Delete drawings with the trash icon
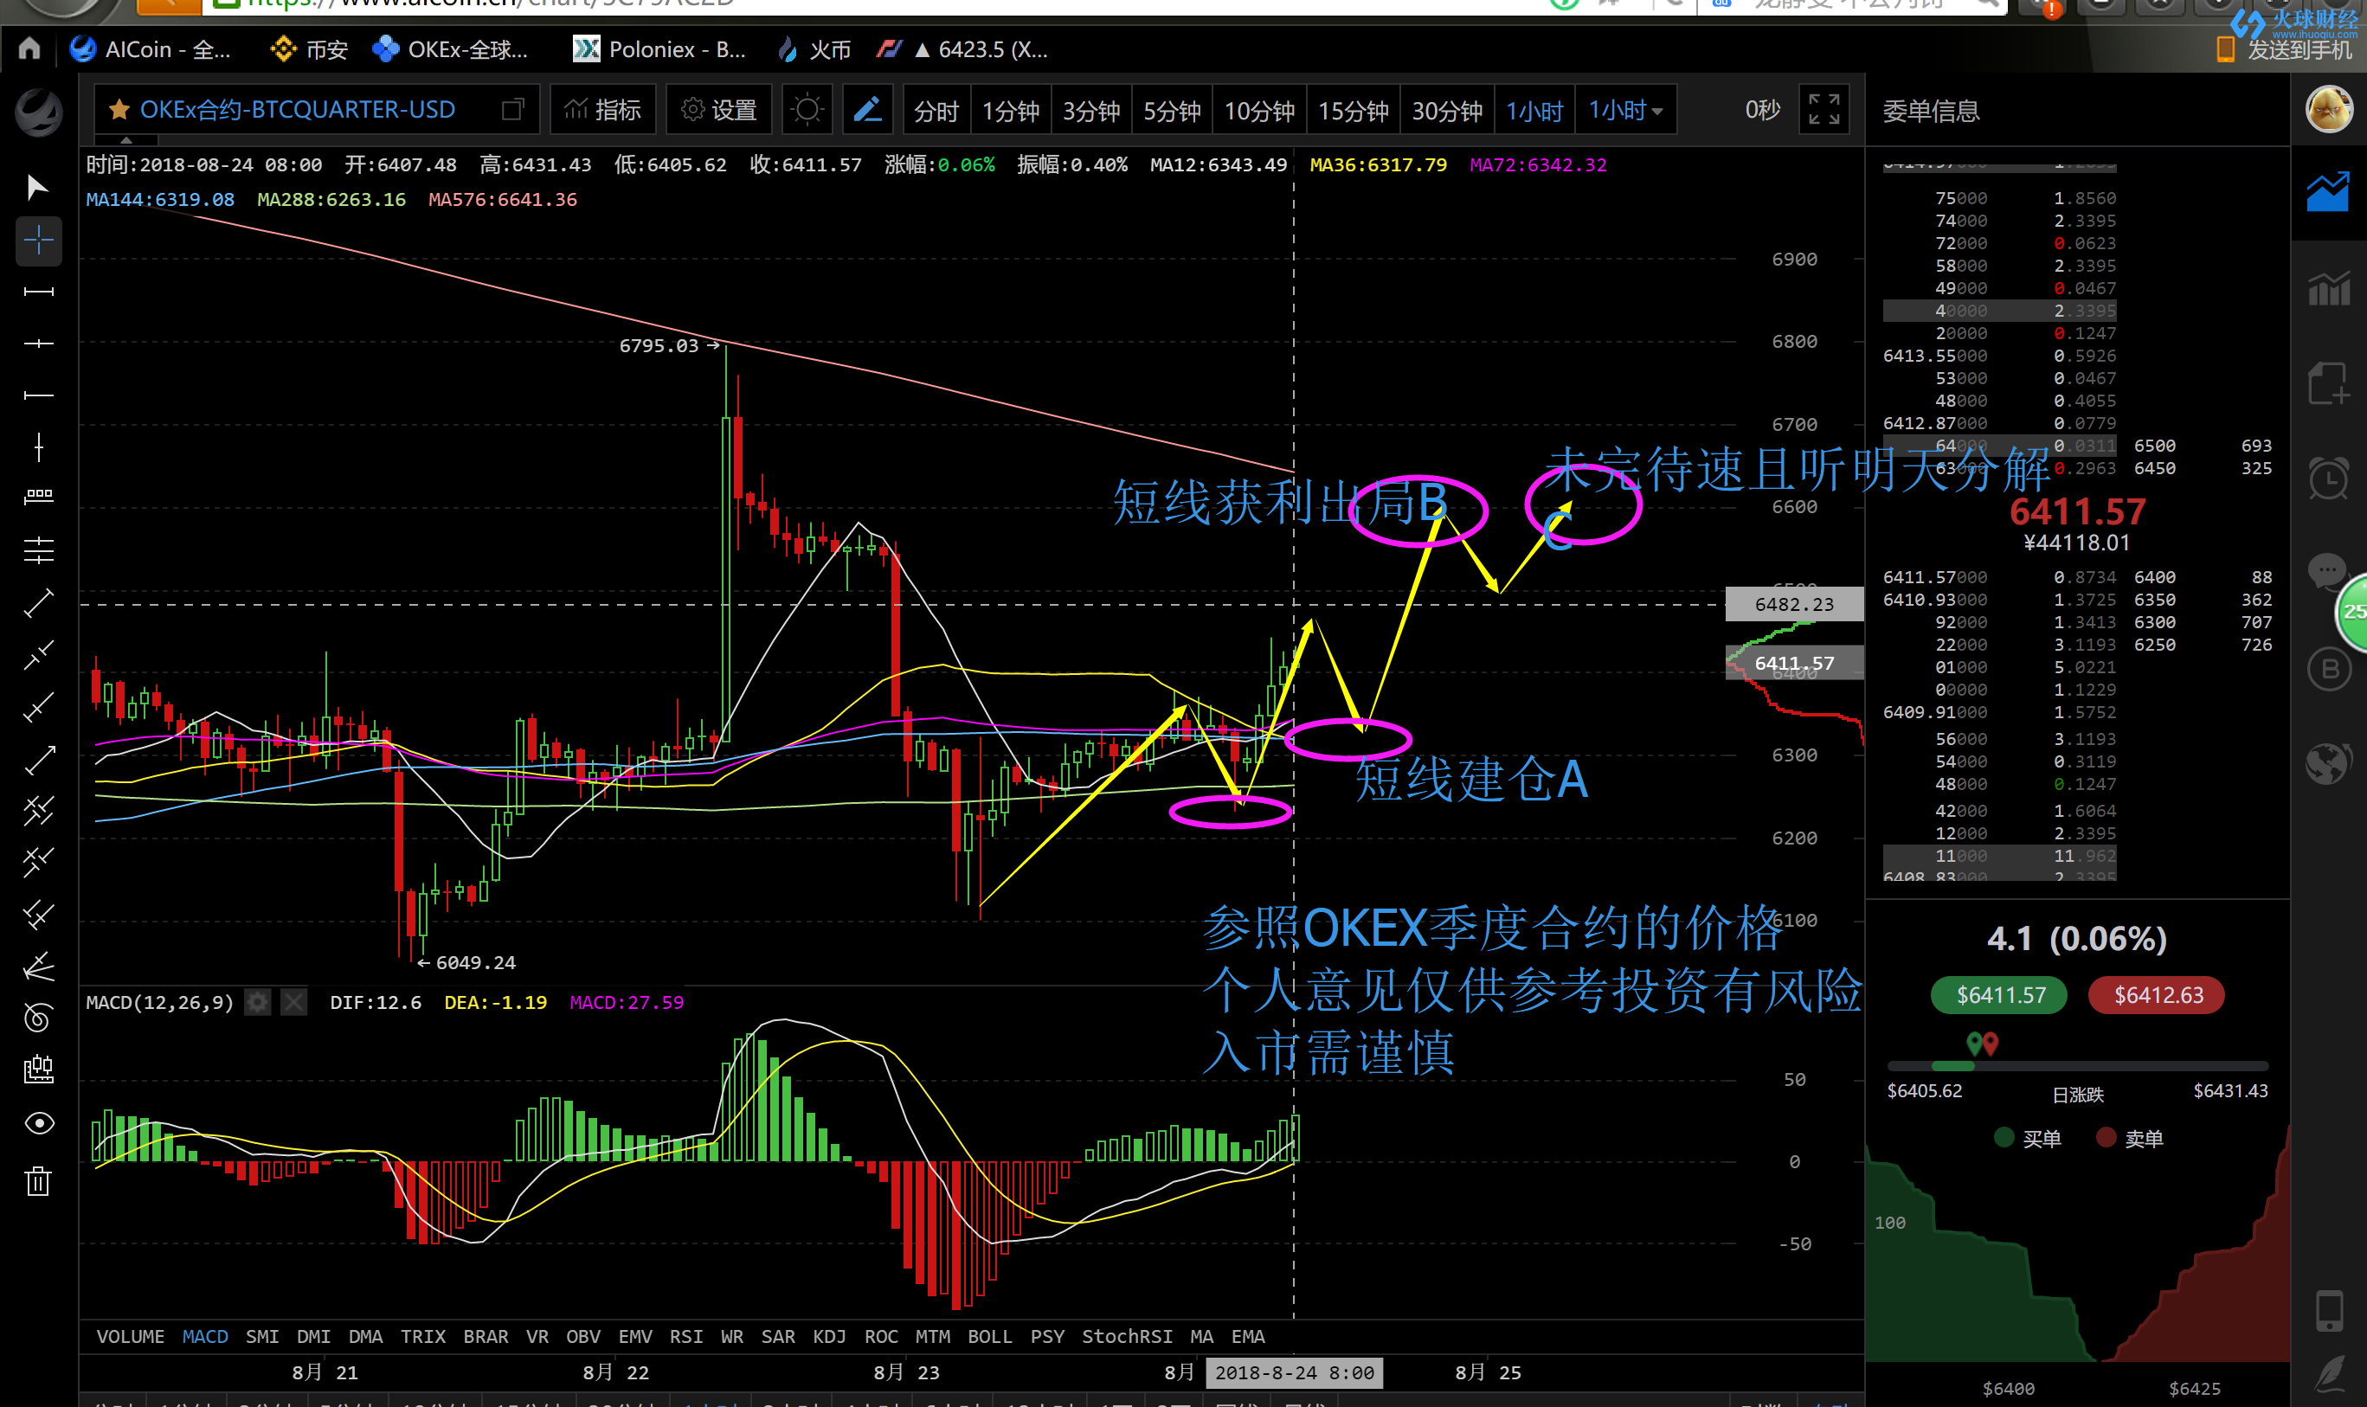 38,1181
